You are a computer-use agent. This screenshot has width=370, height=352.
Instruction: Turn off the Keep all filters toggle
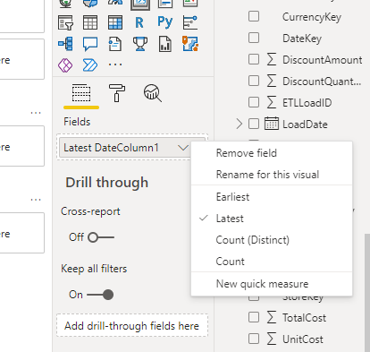point(100,295)
